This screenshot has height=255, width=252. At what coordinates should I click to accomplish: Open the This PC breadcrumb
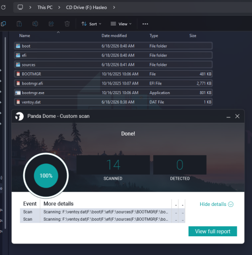(45, 8)
